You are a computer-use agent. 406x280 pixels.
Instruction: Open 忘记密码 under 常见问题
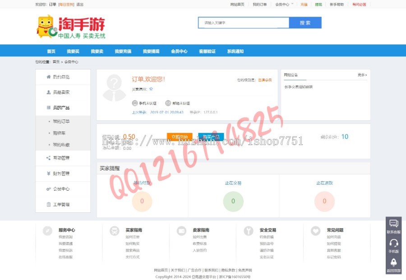(x=334, y=257)
